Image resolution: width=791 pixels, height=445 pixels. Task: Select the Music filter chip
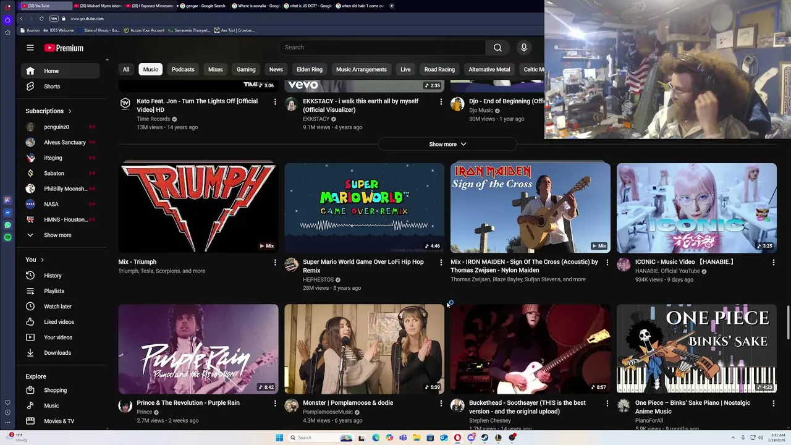coord(151,69)
